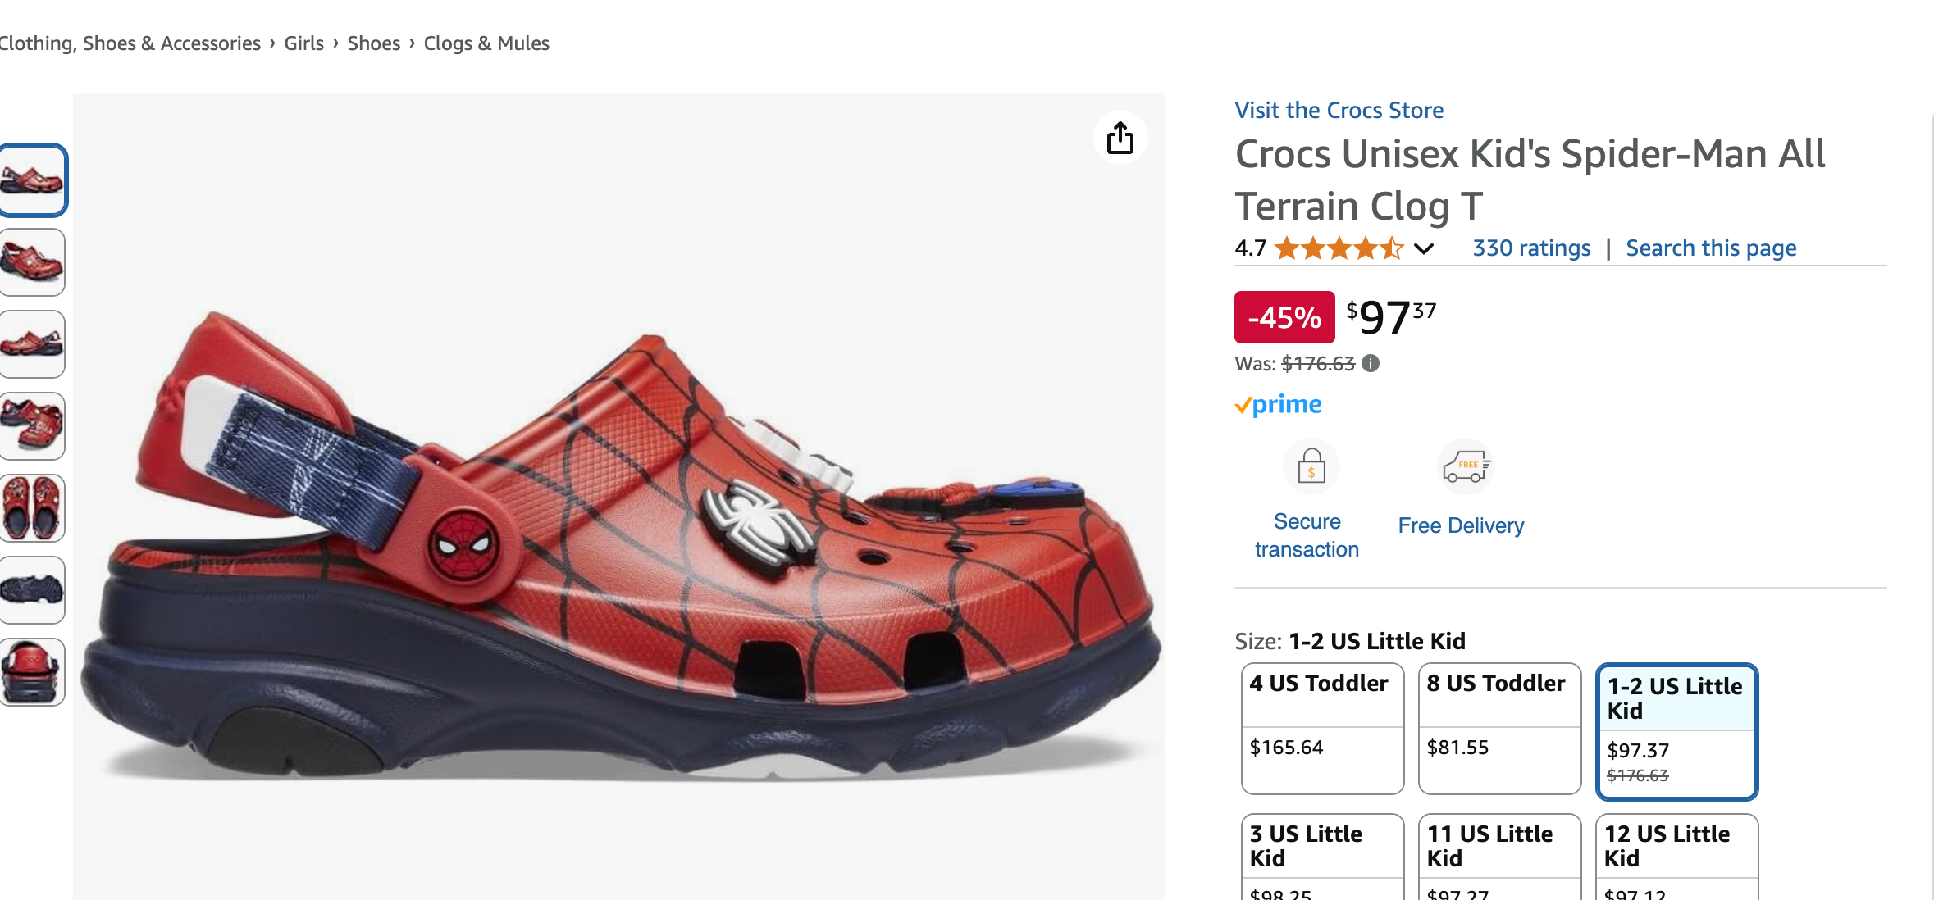1934x900 pixels.
Task: Choose the 11 US Little Kid size
Action: click(x=1499, y=854)
